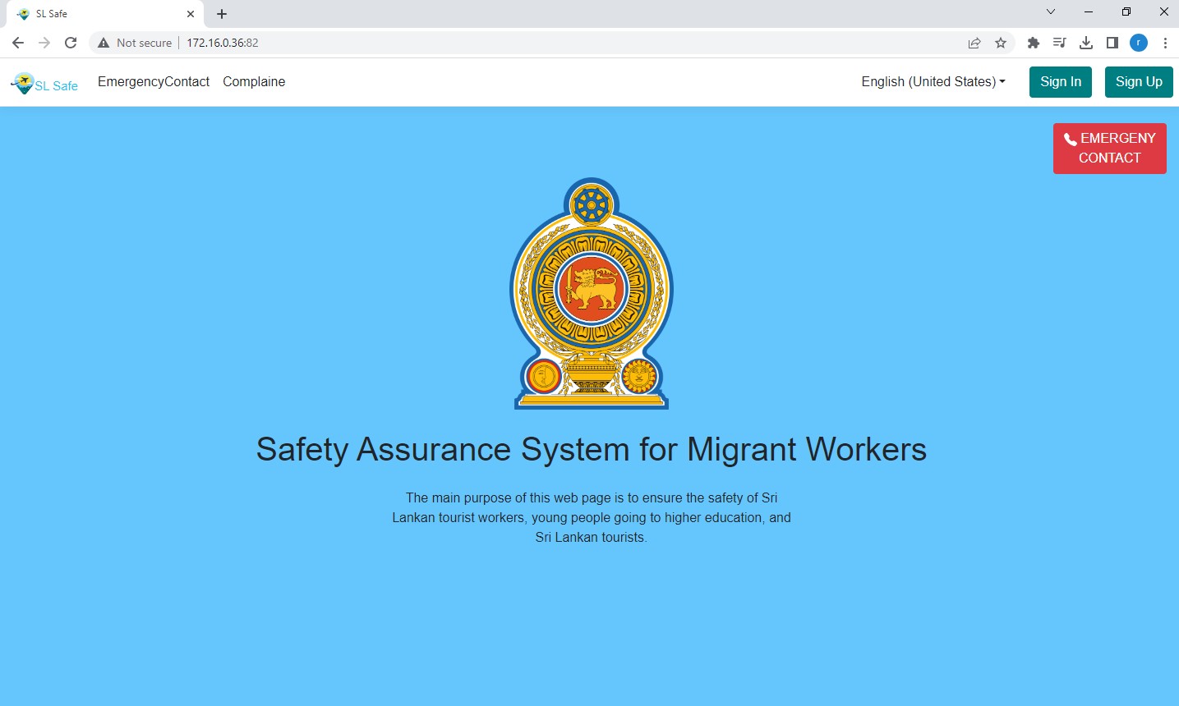
Task: Restore down the browser window
Action: (1126, 11)
